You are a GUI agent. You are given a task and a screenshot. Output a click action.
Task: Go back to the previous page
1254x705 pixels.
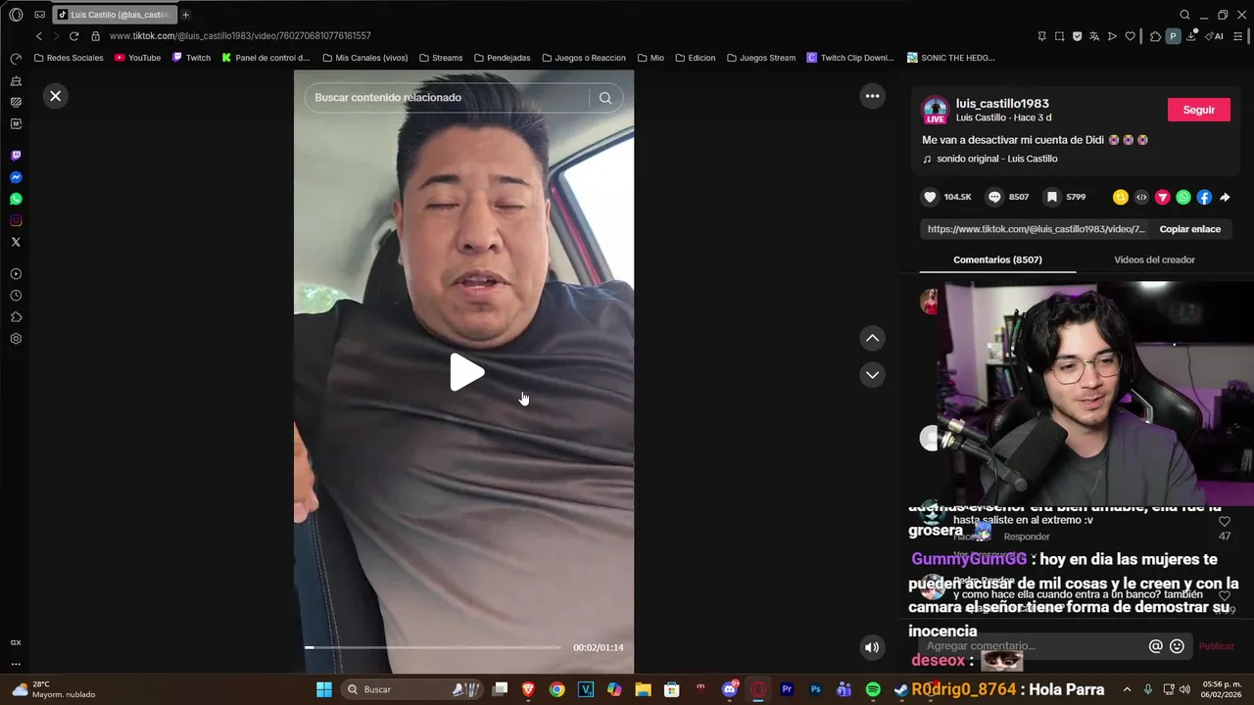point(39,36)
